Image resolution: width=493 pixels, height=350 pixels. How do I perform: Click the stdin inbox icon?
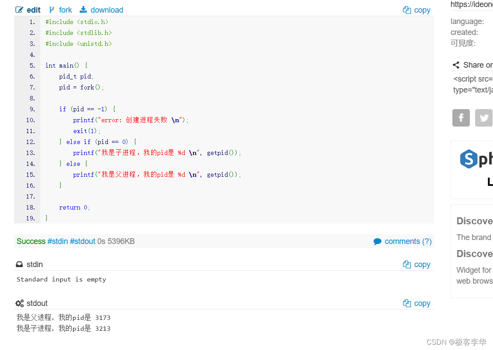point(19,264)
